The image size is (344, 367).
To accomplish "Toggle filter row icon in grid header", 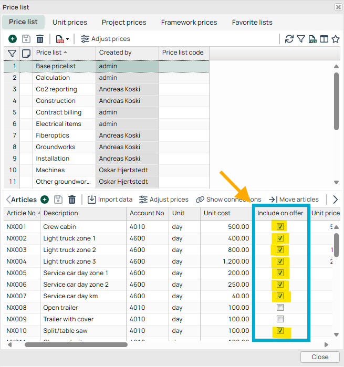I will click(12, 54).
